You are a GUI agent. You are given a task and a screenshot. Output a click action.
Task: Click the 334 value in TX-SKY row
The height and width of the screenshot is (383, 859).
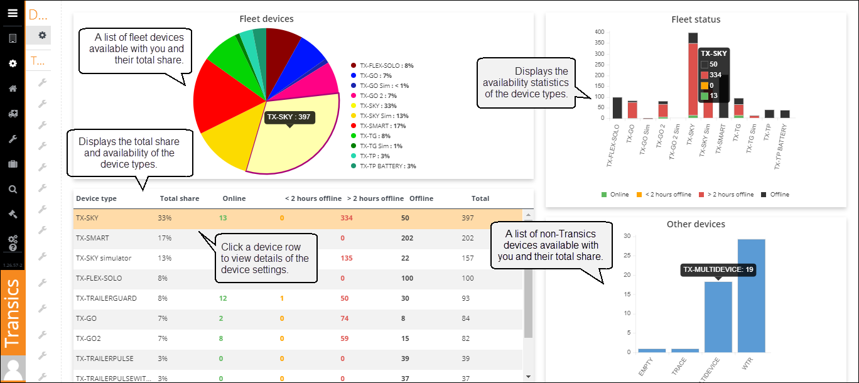click(x=346, y=218)
